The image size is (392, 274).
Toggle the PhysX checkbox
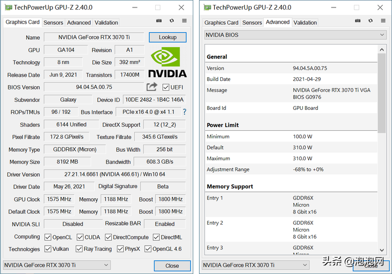point(120,249)
